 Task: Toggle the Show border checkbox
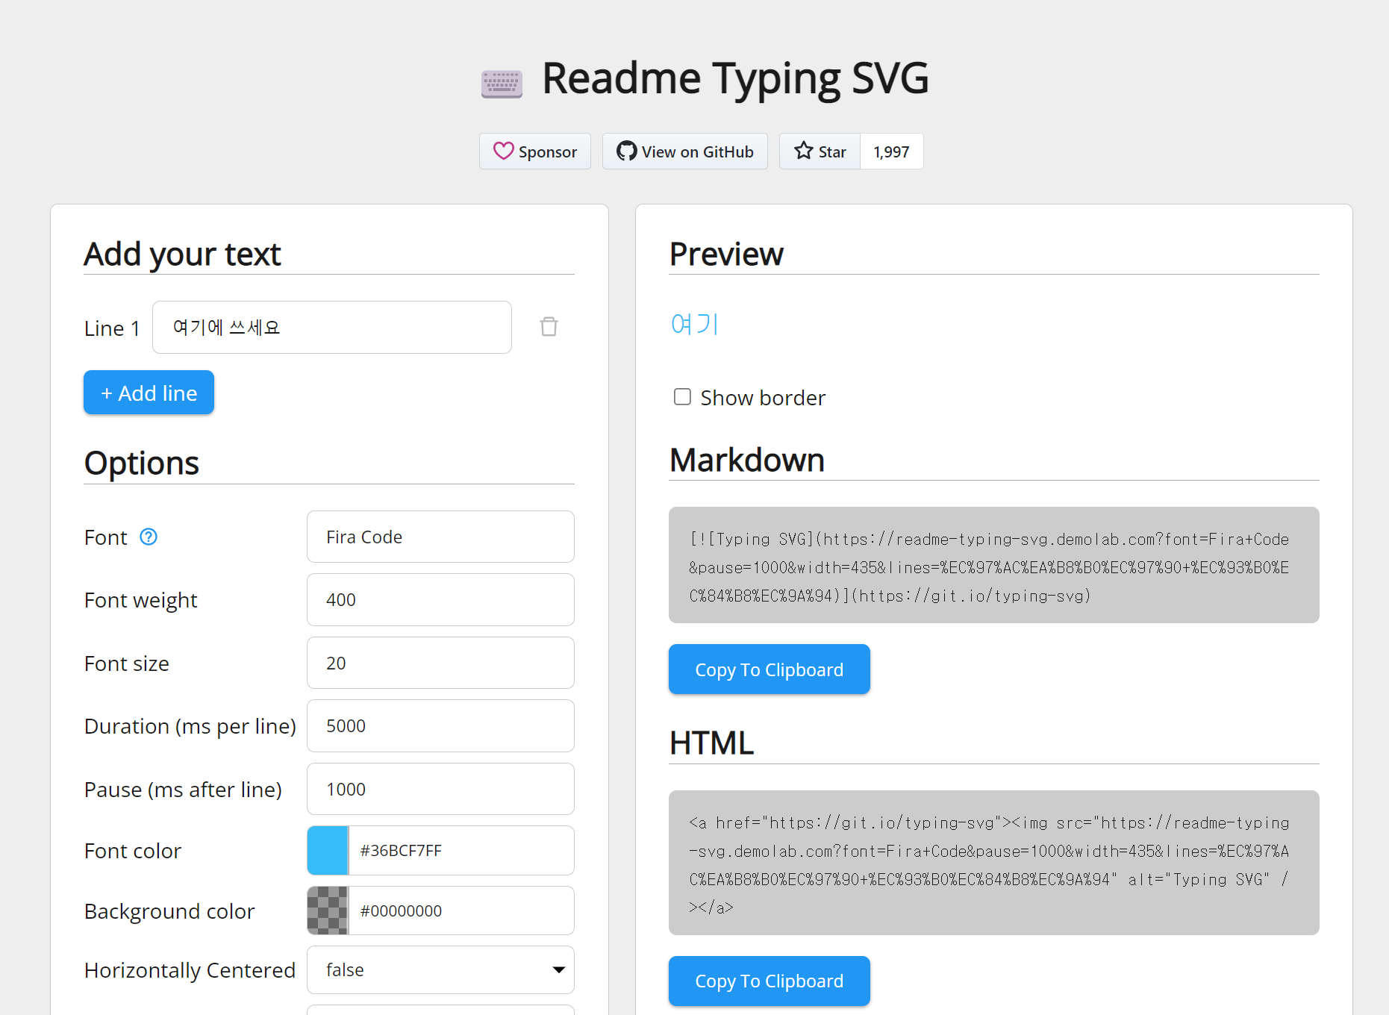click(x=682, y=397)
